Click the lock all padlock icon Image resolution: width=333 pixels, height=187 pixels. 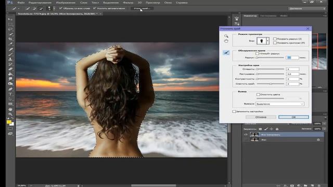[277, 129]
